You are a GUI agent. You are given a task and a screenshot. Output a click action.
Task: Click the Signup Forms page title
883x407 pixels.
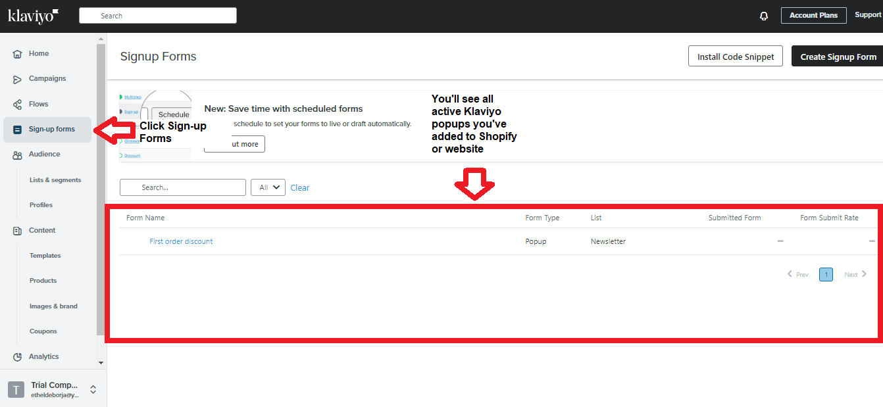(158, 57)
